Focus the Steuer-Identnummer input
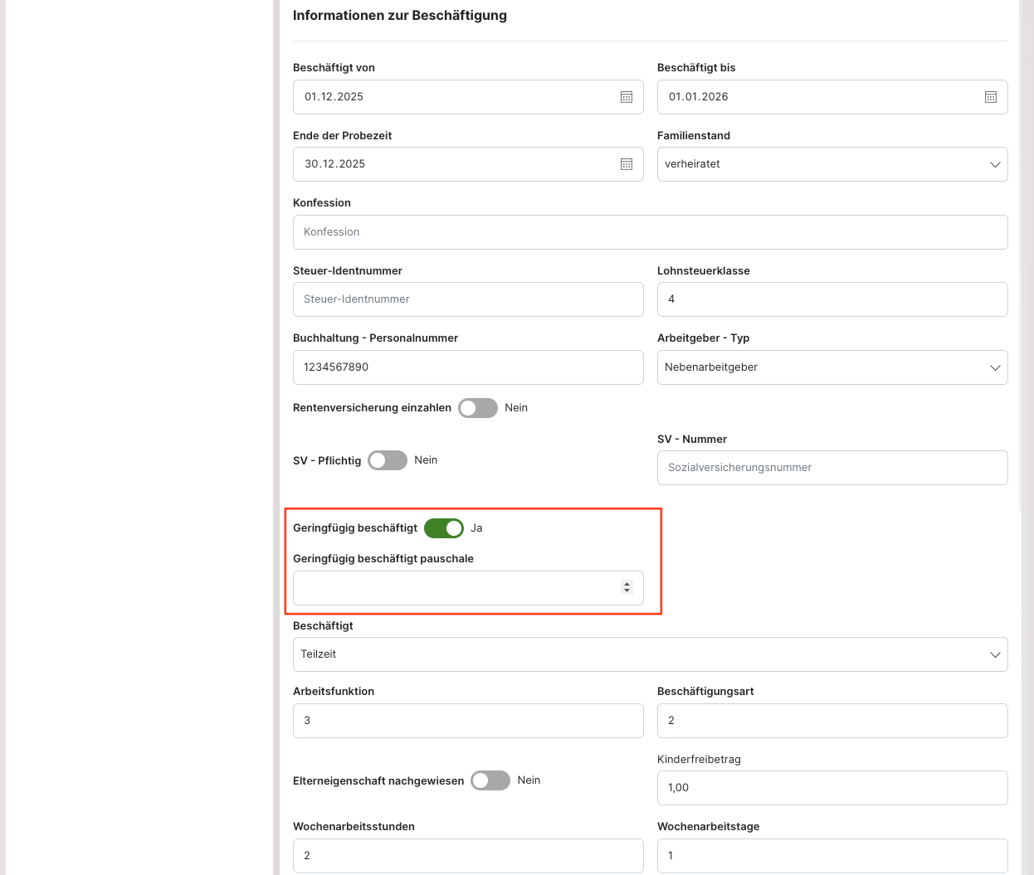 point(468,299)
